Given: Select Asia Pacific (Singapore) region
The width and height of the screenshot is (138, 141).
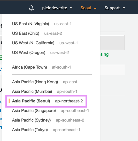Looking at the screenshot, I should (50, 111).
